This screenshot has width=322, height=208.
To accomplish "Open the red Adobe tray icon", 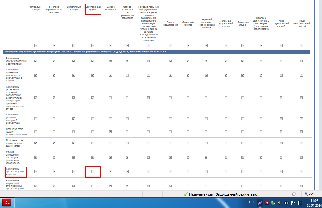I will click(266, 203).
